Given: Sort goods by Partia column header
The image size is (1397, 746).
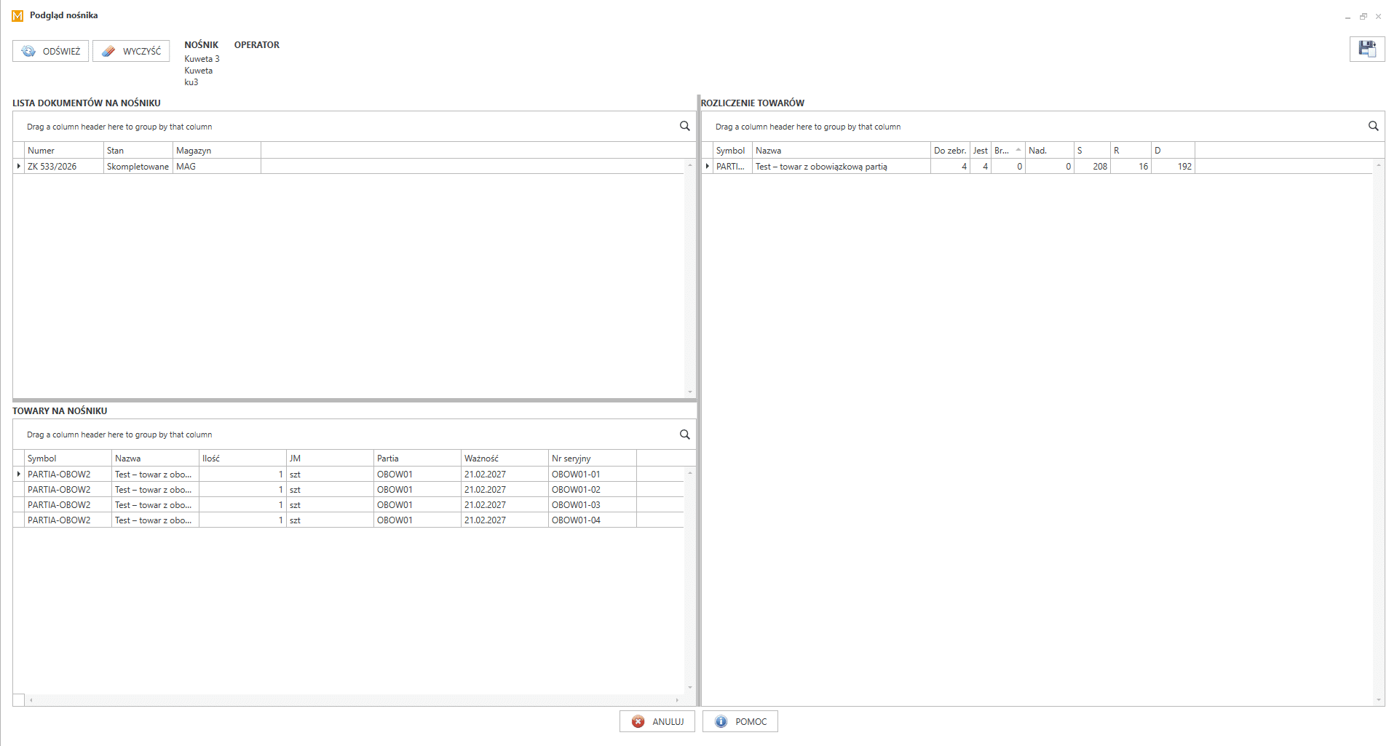Looking at the screenshot, I should [417, 458].
